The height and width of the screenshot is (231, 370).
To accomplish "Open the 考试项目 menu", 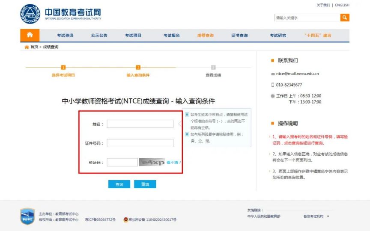I will [133, 36].
